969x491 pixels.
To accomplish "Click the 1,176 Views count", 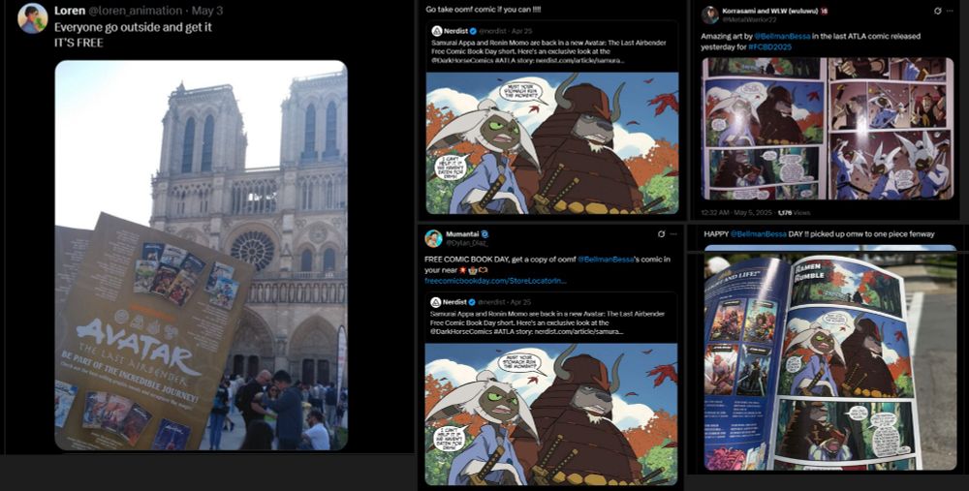I will (x=794, y=212).
